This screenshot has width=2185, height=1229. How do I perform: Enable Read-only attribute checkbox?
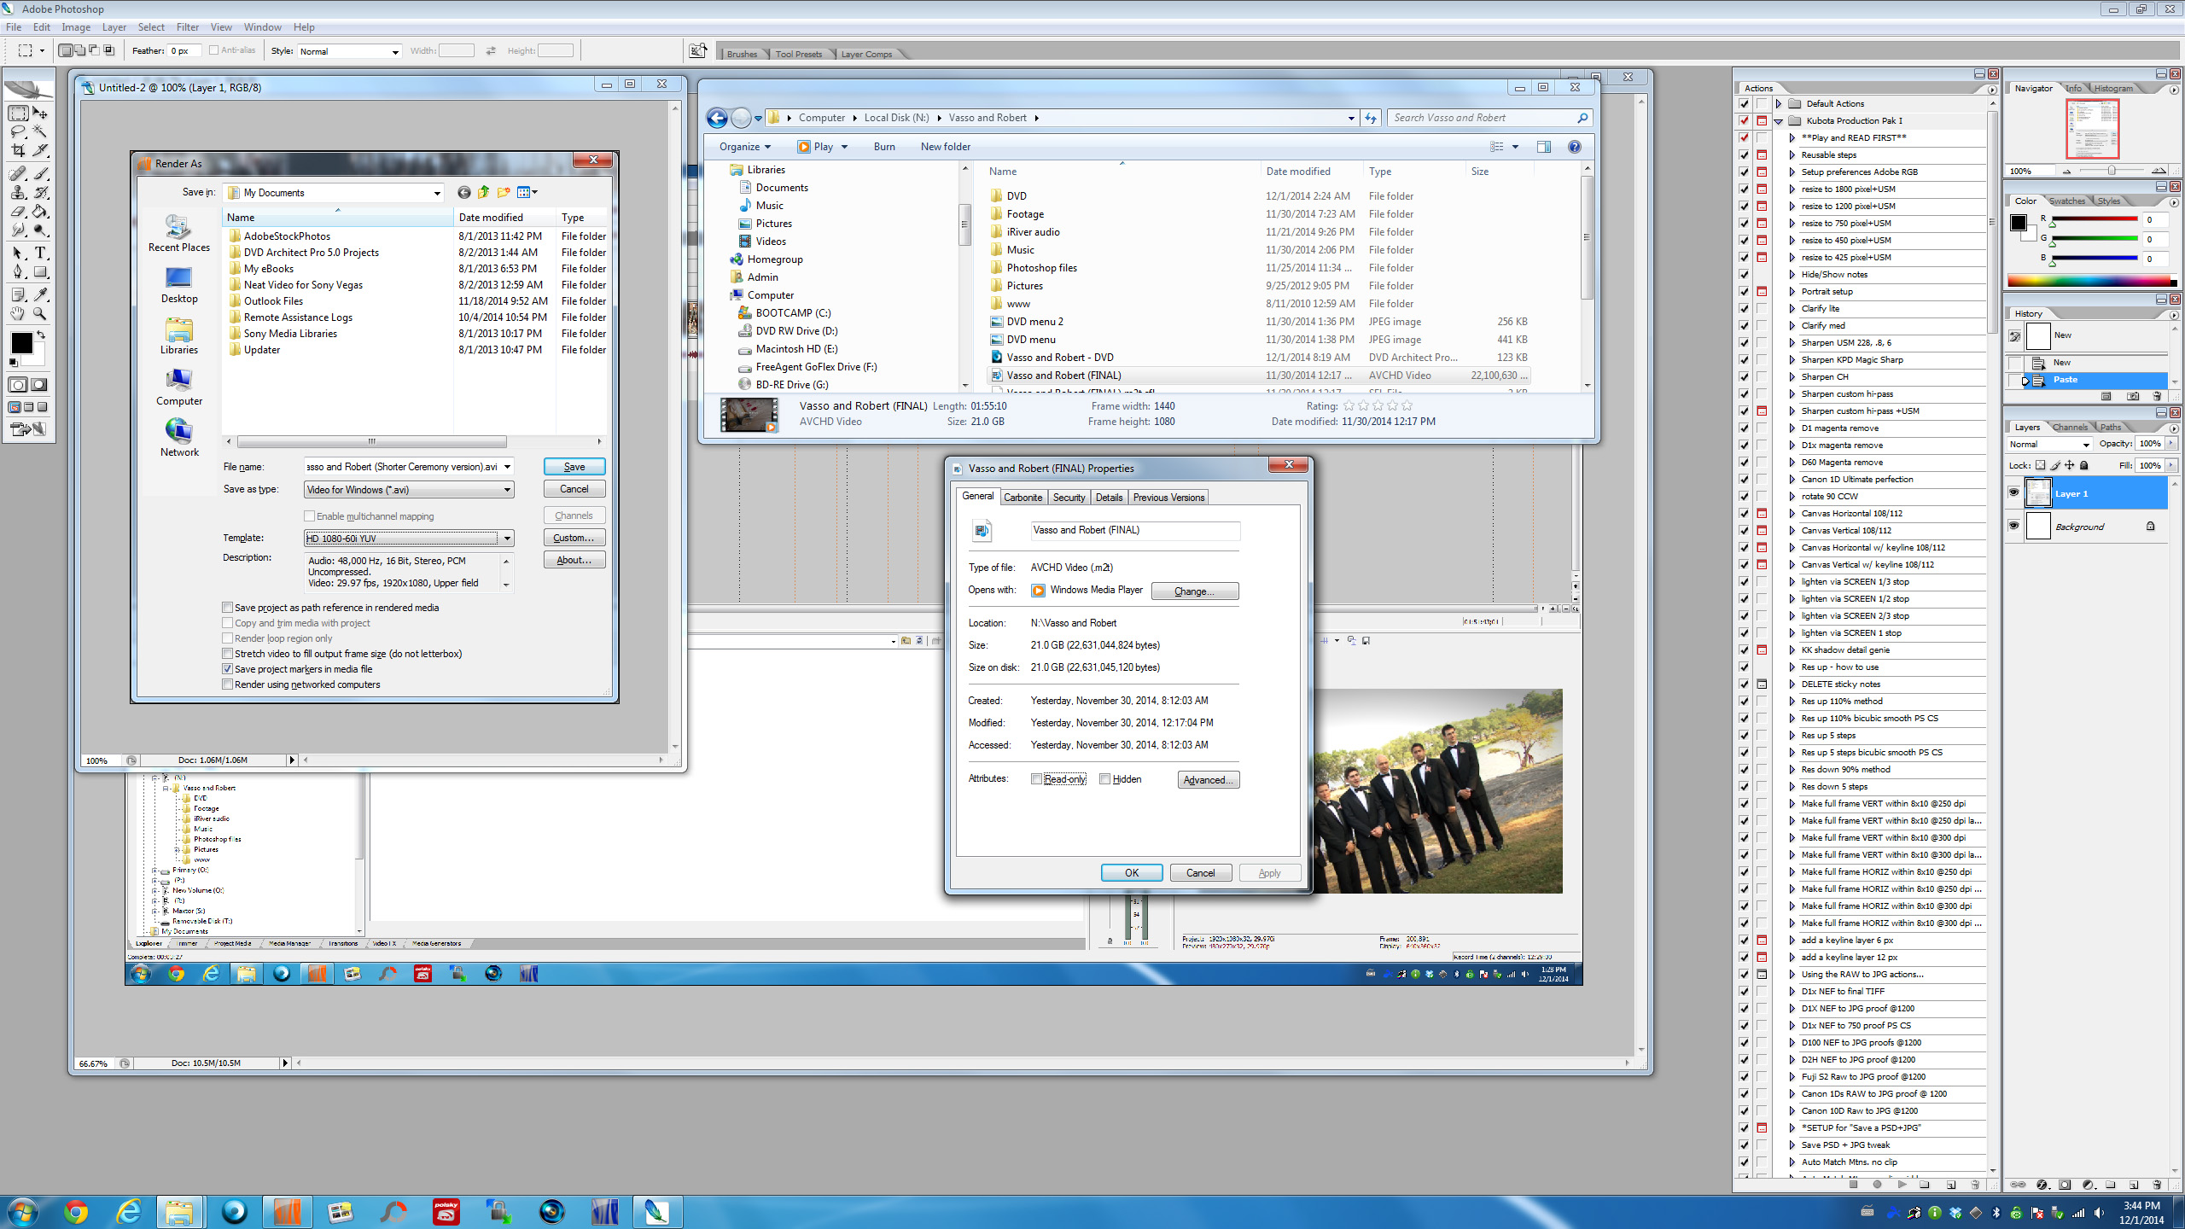(x=1036, y=779)
